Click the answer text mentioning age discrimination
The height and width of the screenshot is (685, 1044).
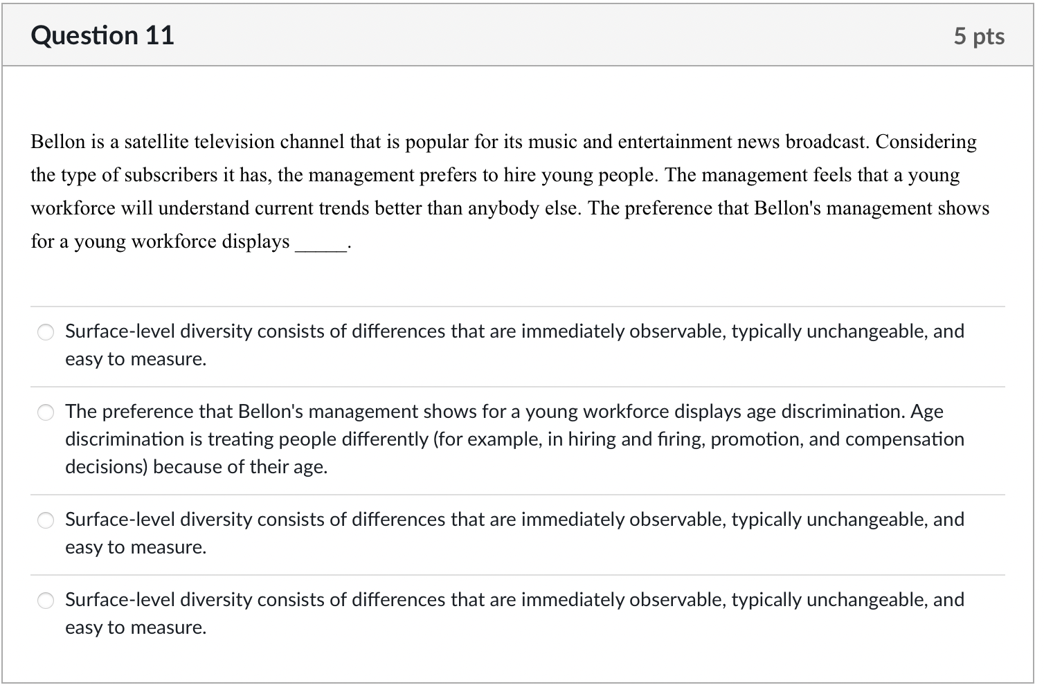(514, 439)
